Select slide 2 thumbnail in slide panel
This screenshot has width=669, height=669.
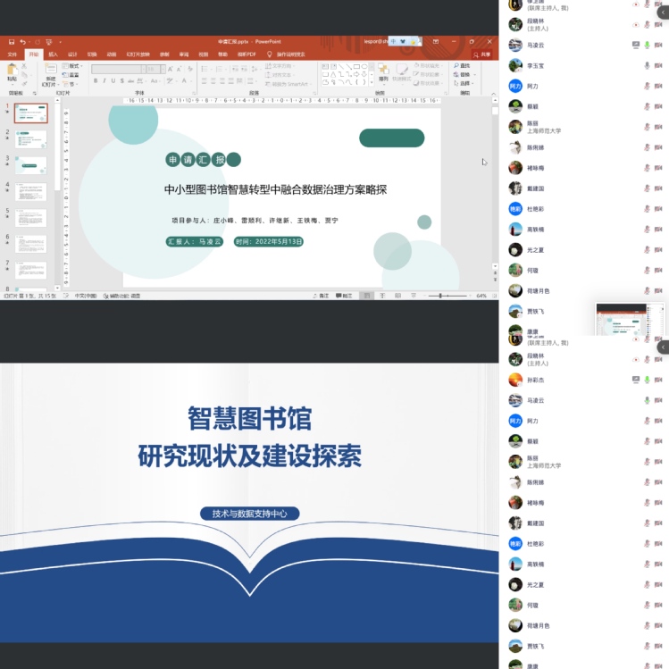[x=30, y=138]
